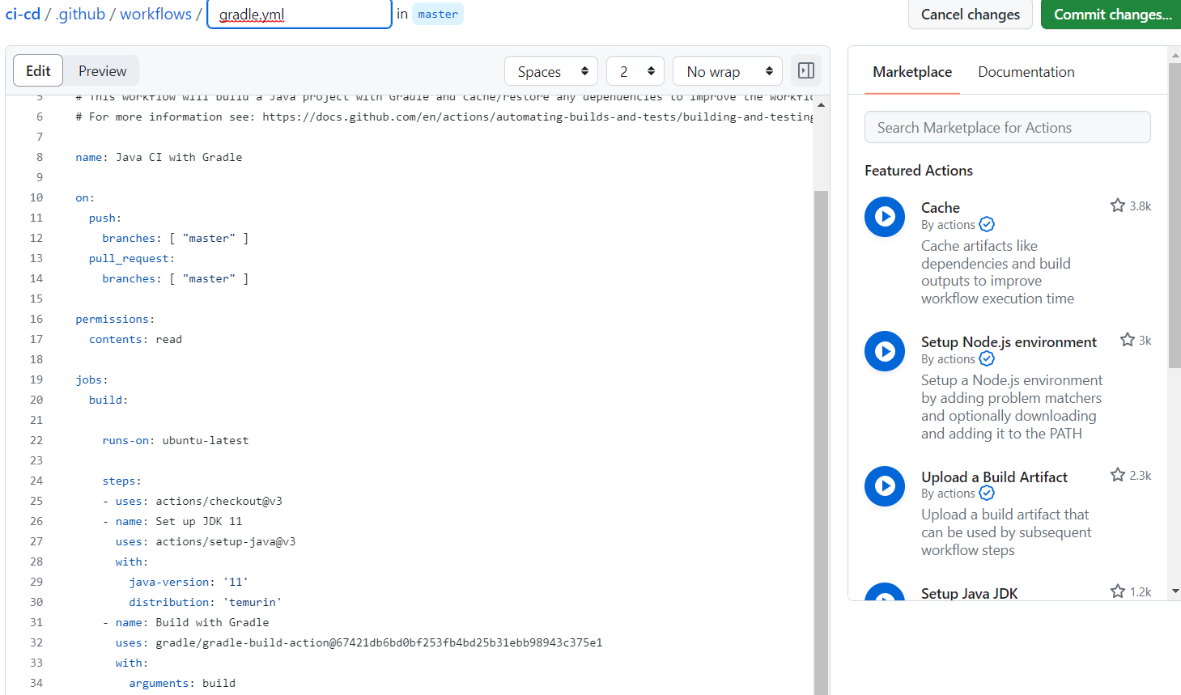Click the 'runs-on: ubuntu-latest' line
Viewport: 1181px width, 695px height.
[176, 440]
